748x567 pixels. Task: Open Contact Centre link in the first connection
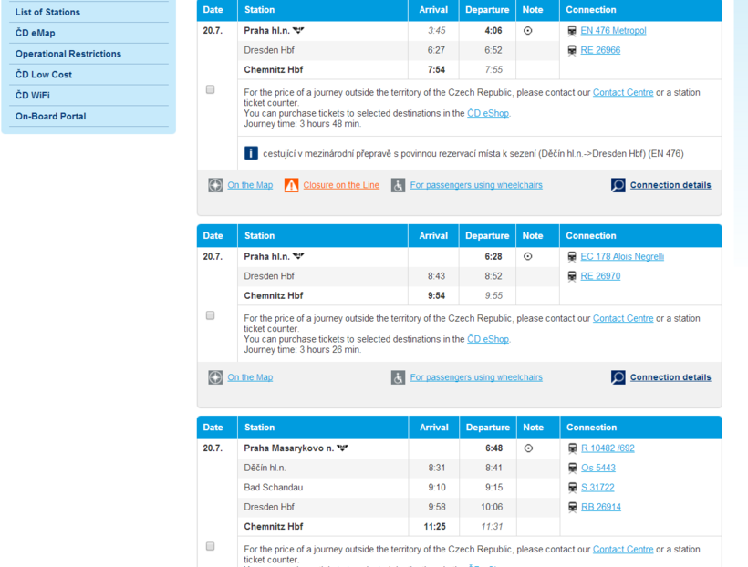point(623,92)
